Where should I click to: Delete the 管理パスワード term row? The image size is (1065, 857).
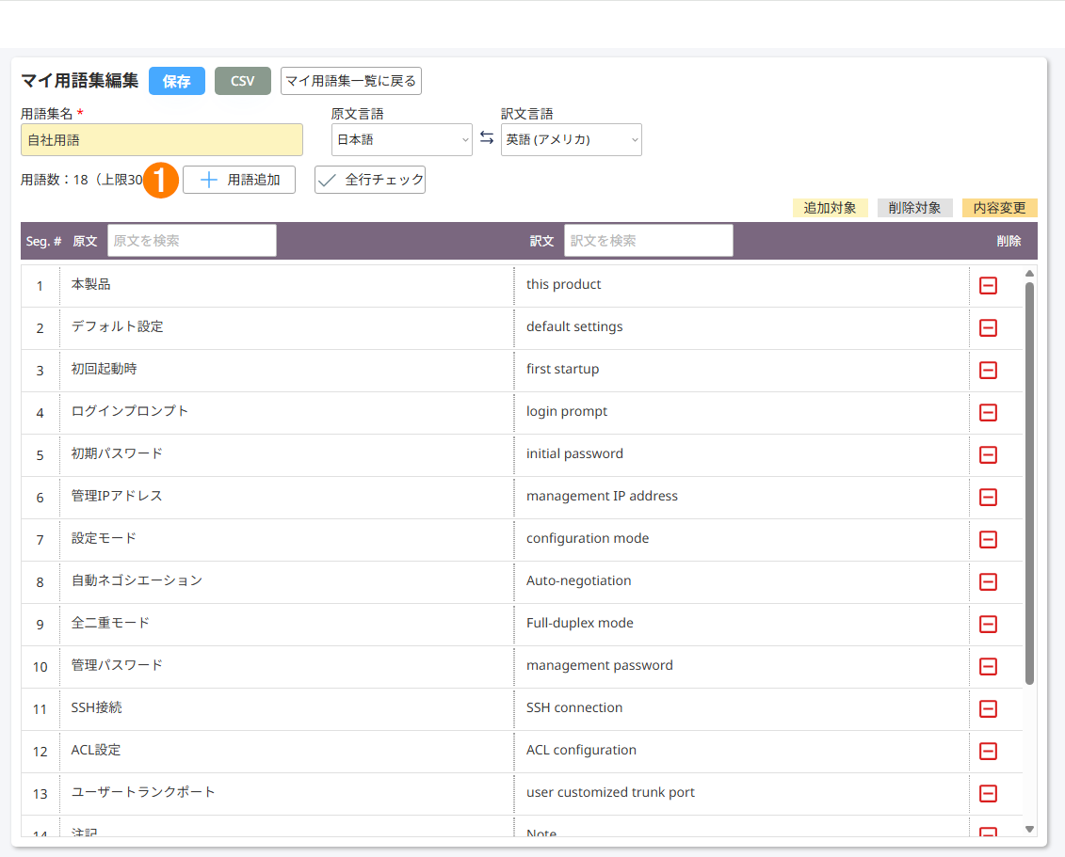point(988,666)
